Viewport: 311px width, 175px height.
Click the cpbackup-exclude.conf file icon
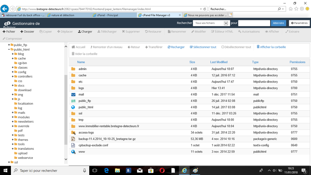73,145
